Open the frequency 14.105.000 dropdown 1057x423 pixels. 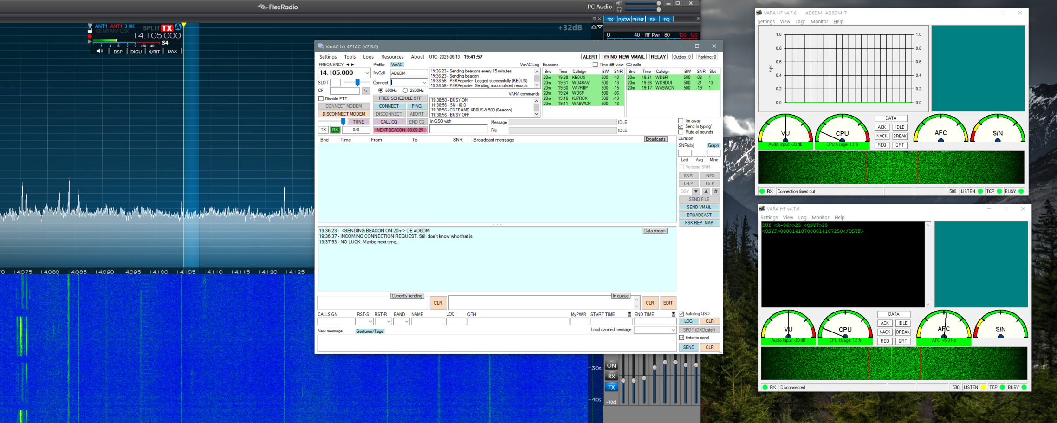point(367,73)
